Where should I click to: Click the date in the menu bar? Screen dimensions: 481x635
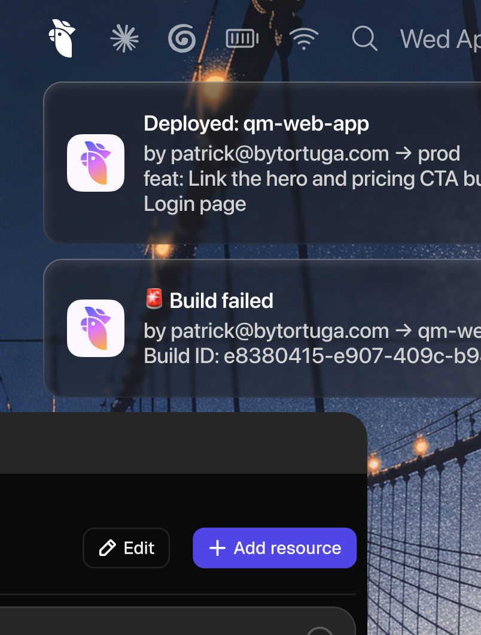pyautogui.click(x=440, y=40)
